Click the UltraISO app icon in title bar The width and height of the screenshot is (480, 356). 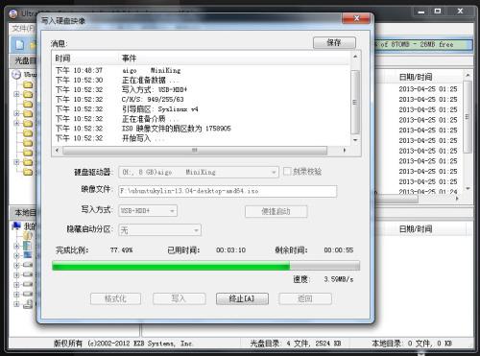[x=13, y=13]
